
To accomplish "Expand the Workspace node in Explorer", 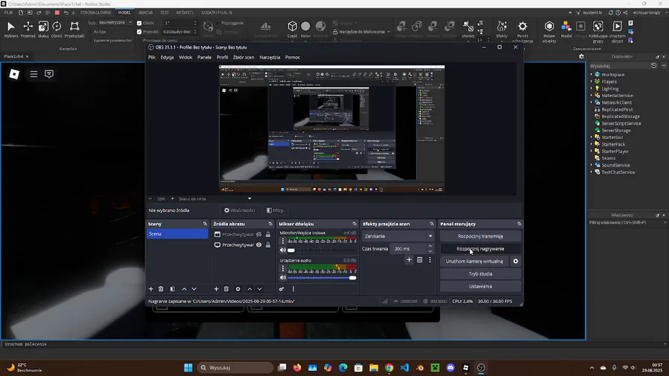I will [592, 74].
